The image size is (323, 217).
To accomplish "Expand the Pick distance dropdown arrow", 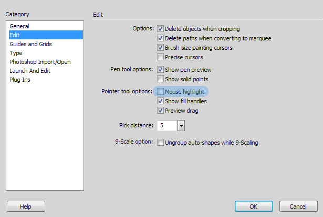I will (x=181, y=126).
